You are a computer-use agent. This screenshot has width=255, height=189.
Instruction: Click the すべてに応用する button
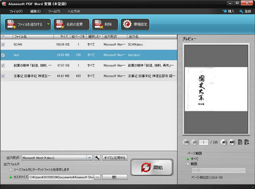coord(114,158)
